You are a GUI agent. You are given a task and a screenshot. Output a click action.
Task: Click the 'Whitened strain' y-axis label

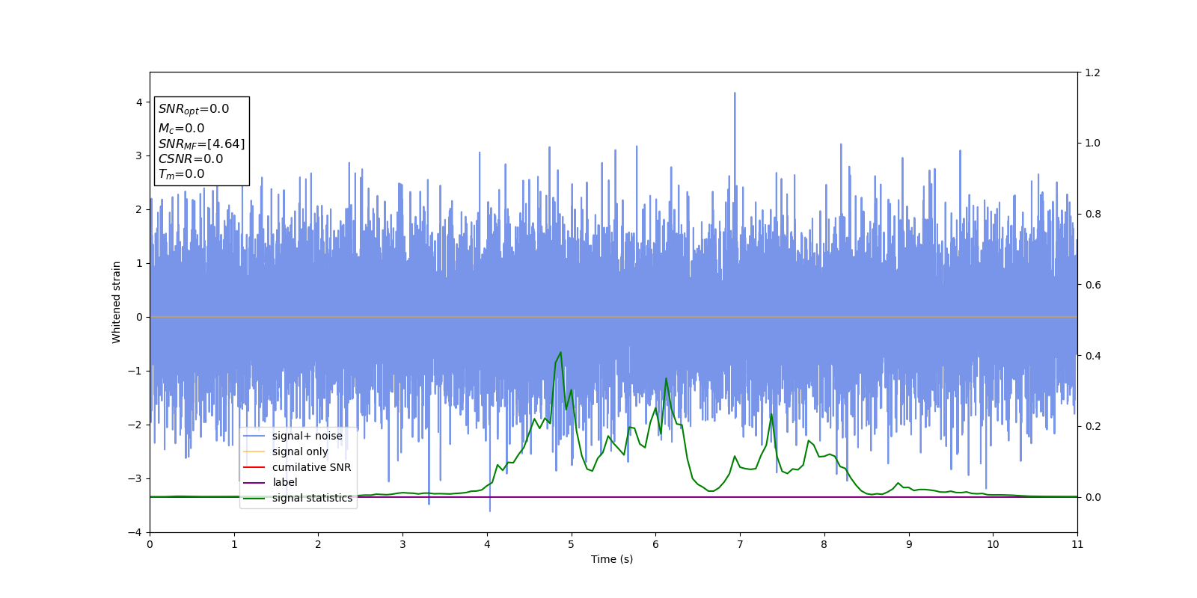click(117, 302)
